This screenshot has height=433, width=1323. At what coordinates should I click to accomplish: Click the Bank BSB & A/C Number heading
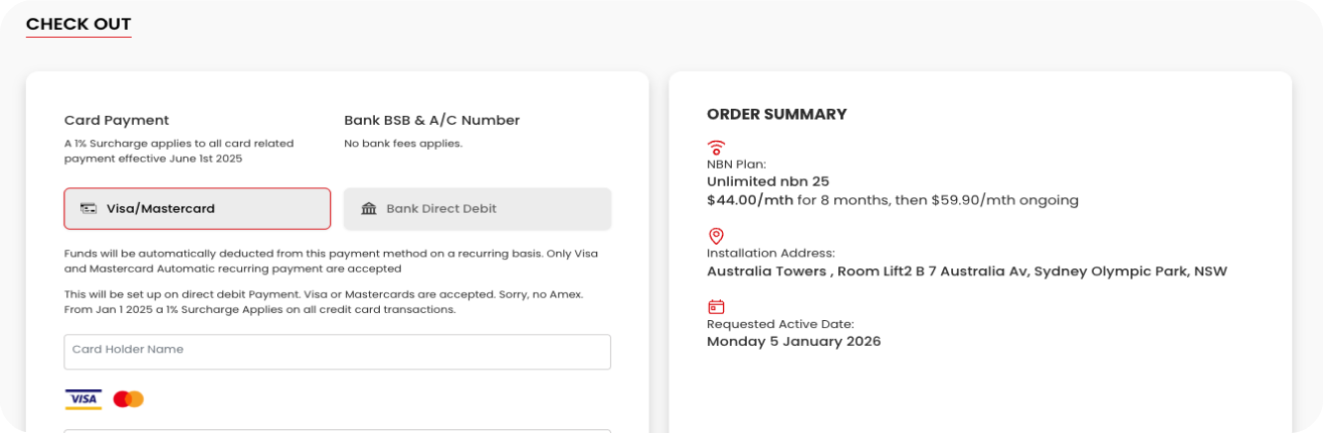(431, 120)
